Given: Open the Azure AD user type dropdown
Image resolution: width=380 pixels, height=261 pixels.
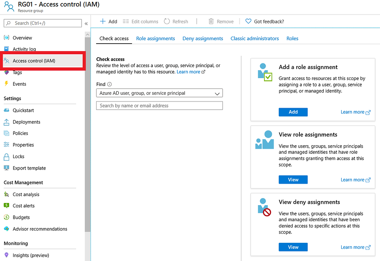Looking at the screenshot, I should point(160,93).
